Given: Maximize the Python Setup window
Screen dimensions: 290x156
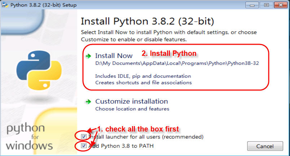Looking at the screenshot, I should pos(266,5).
